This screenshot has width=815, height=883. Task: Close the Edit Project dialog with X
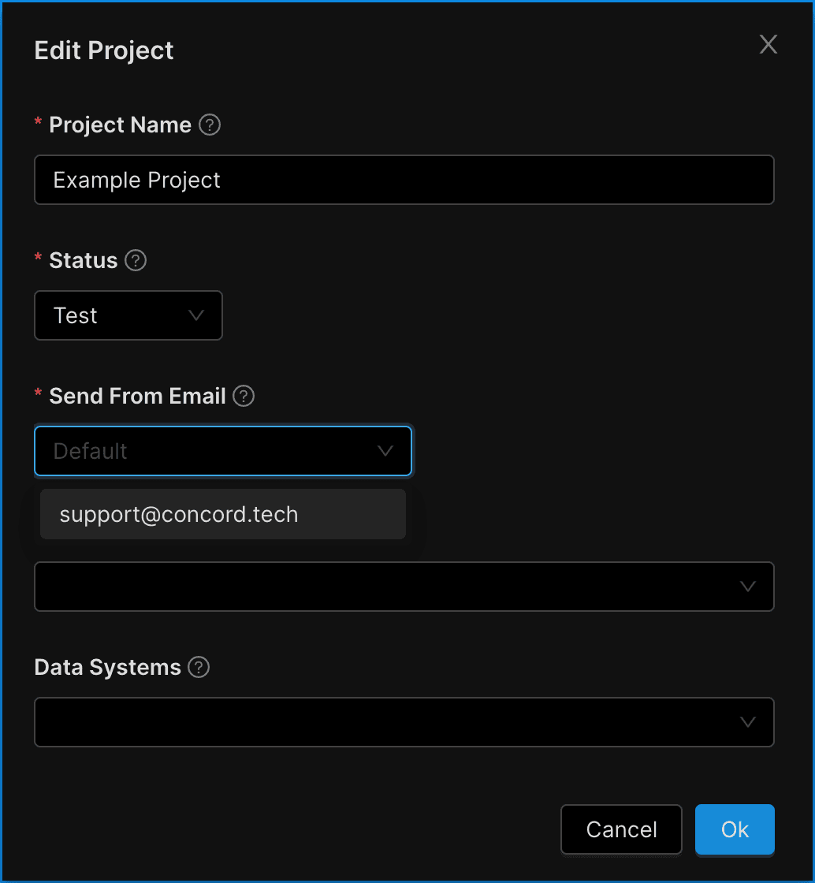click(768, 45)
